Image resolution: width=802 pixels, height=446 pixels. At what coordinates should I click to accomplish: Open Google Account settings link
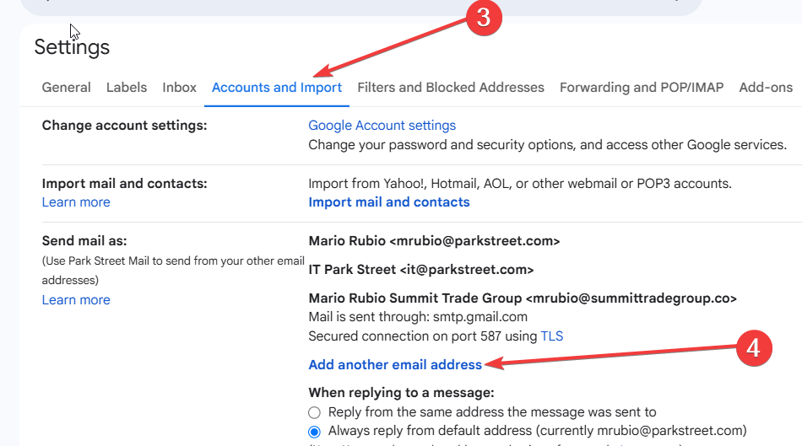pyautogui.click(x=382, y=126)
